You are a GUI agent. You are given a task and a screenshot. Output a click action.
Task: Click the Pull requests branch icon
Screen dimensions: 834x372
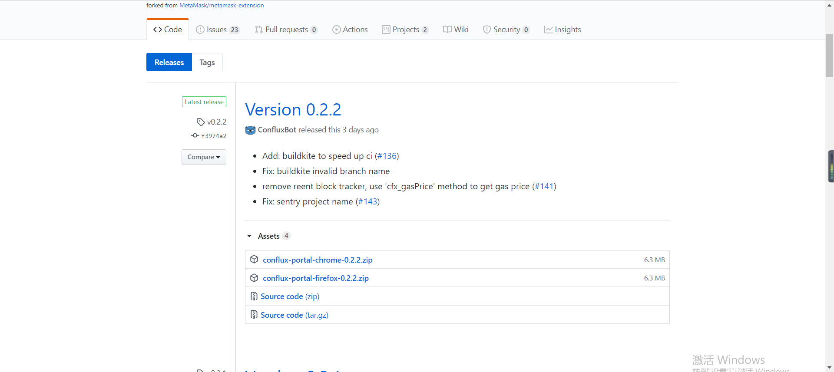(259, 30)
